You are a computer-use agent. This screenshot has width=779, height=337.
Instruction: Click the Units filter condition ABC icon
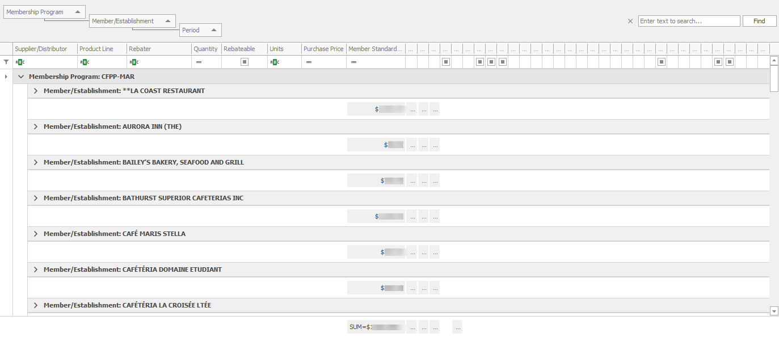tap(275, 62)
